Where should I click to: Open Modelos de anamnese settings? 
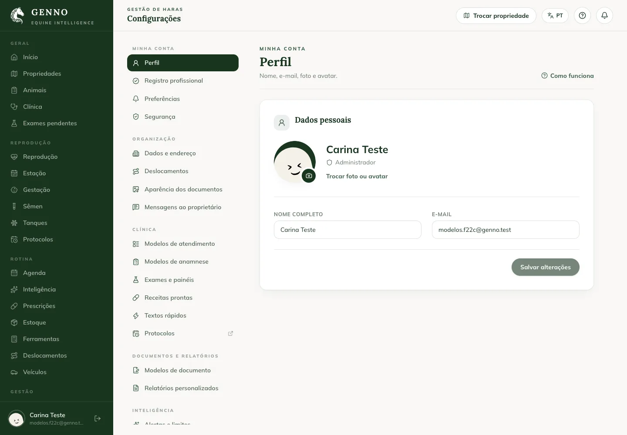coord(183,261)
